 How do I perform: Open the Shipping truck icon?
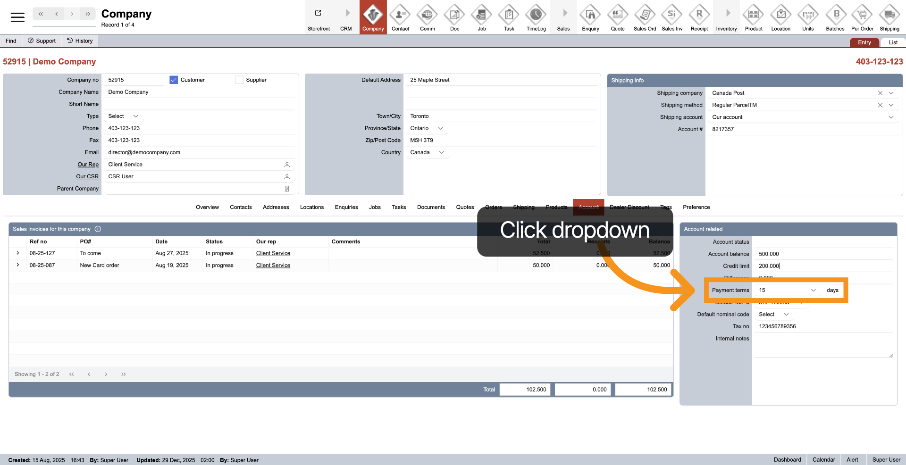[x=889, y=15]
